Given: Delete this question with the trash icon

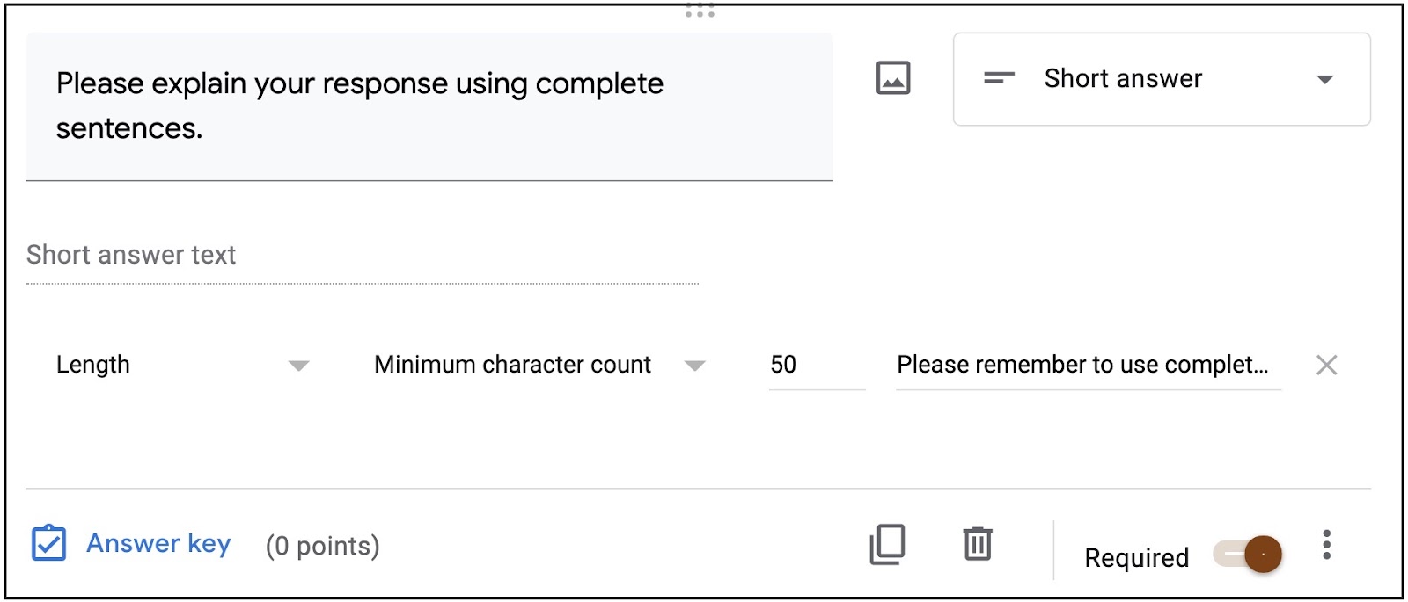Looking at the screenshot, I should click(977, 545).
